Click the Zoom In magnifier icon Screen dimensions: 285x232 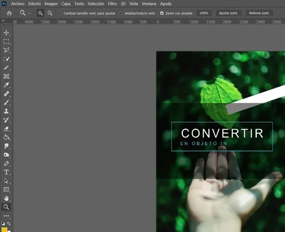(40, 13)
